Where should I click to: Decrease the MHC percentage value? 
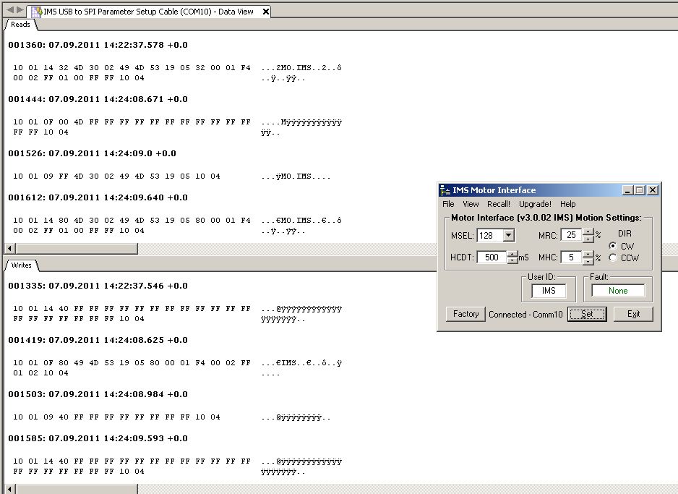(x=588, y=260)
